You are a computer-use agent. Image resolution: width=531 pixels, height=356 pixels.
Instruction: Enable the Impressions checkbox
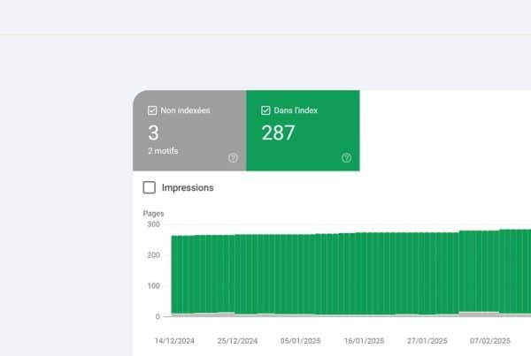pos(150,187)
